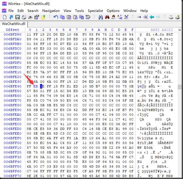
Task: Click offset row 006BFEA0
Action: (13, 115)
